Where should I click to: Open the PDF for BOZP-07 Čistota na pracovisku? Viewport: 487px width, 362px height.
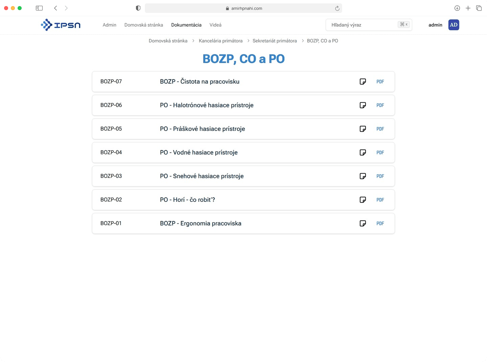(x=380, y=81)
